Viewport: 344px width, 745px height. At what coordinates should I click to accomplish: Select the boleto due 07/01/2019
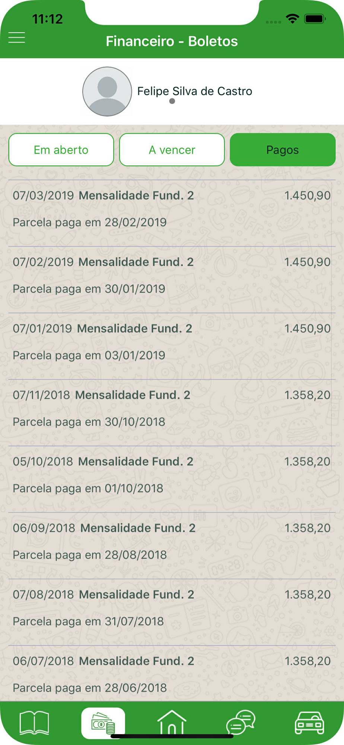coord(172,342)
